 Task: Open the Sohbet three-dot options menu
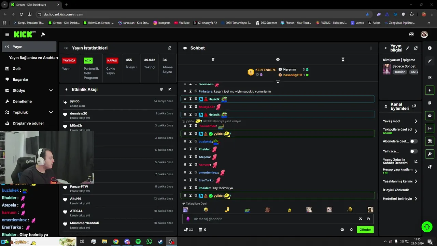(371, 48)
